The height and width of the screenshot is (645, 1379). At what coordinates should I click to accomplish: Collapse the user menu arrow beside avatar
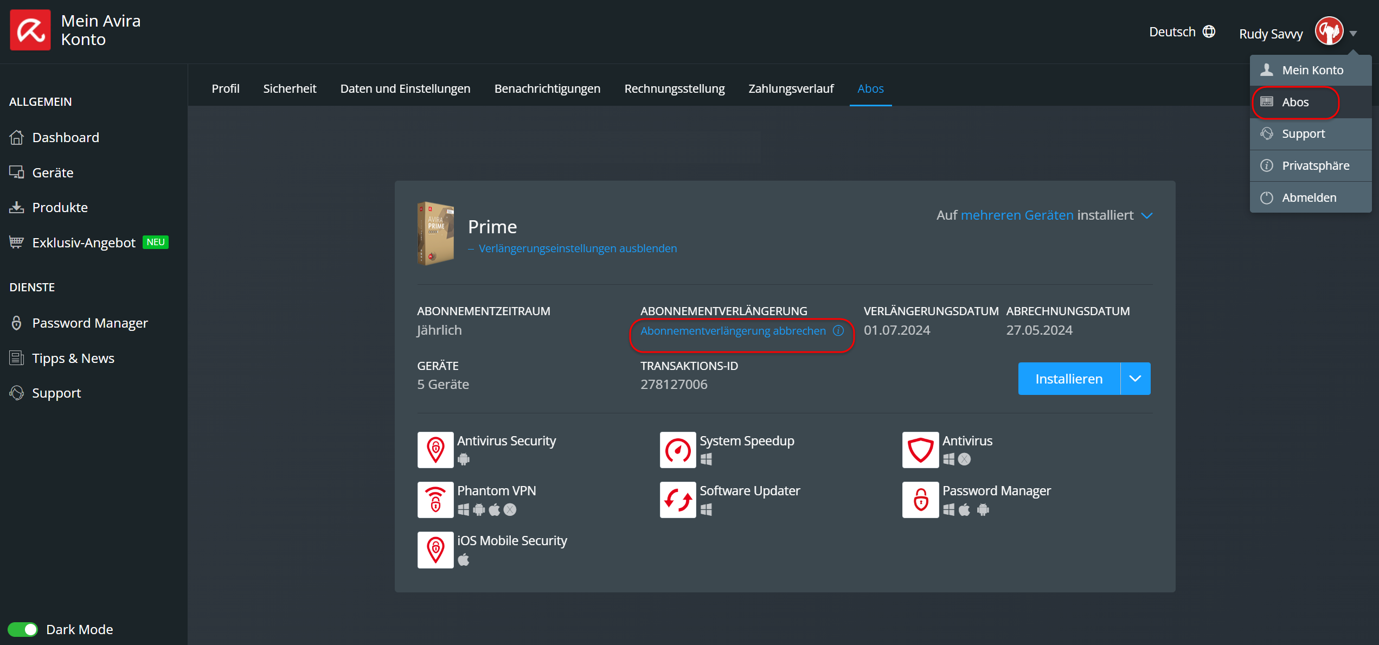[1354, 34]
